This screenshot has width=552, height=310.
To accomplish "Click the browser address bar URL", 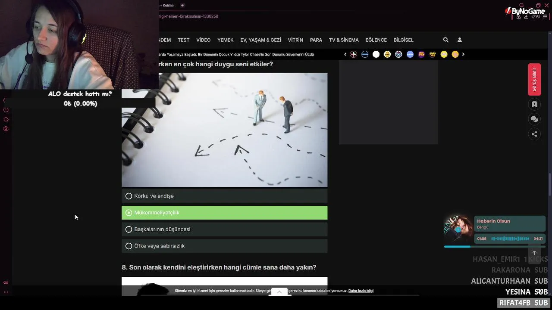I will 189,16.
